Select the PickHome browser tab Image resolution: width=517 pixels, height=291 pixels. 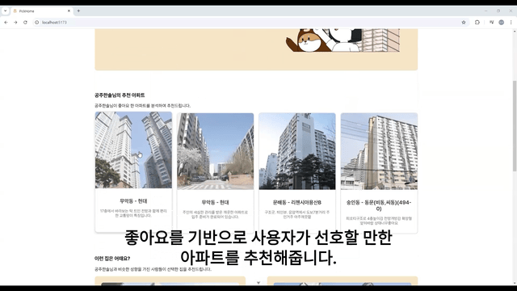41,11
